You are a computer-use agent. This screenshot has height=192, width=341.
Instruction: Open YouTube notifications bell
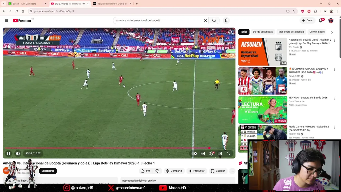coord(321,21)
